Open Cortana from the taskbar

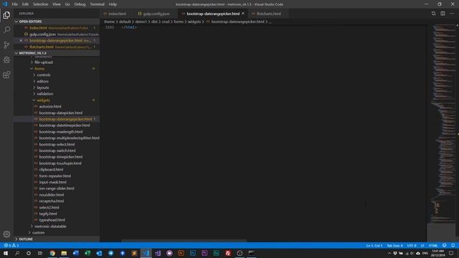(29, 253)
